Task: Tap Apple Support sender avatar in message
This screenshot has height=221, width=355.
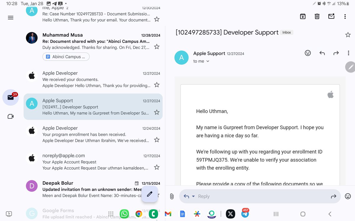Action: click(182, 57)
